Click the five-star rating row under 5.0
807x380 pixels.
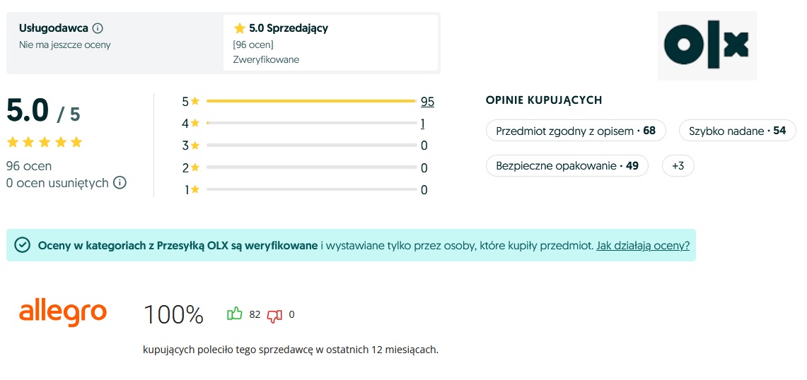click(45, 142)
